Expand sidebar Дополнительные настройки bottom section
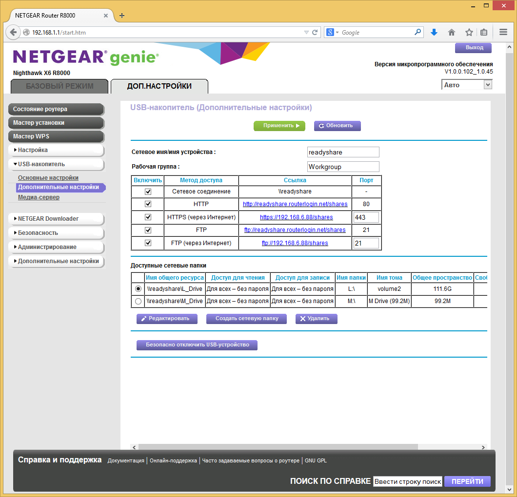The width and height of the screenshot is (517, 497). 56,261
